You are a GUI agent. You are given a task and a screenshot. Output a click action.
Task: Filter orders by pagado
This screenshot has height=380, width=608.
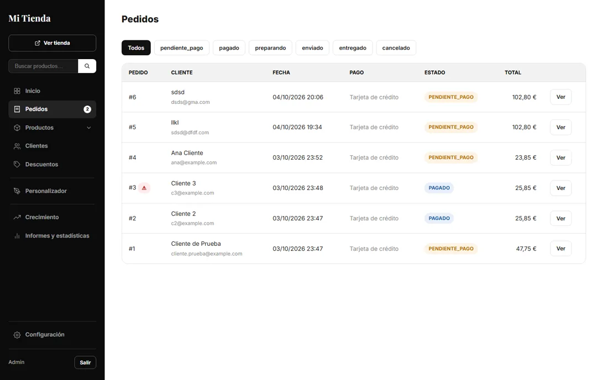coord(229,47)
